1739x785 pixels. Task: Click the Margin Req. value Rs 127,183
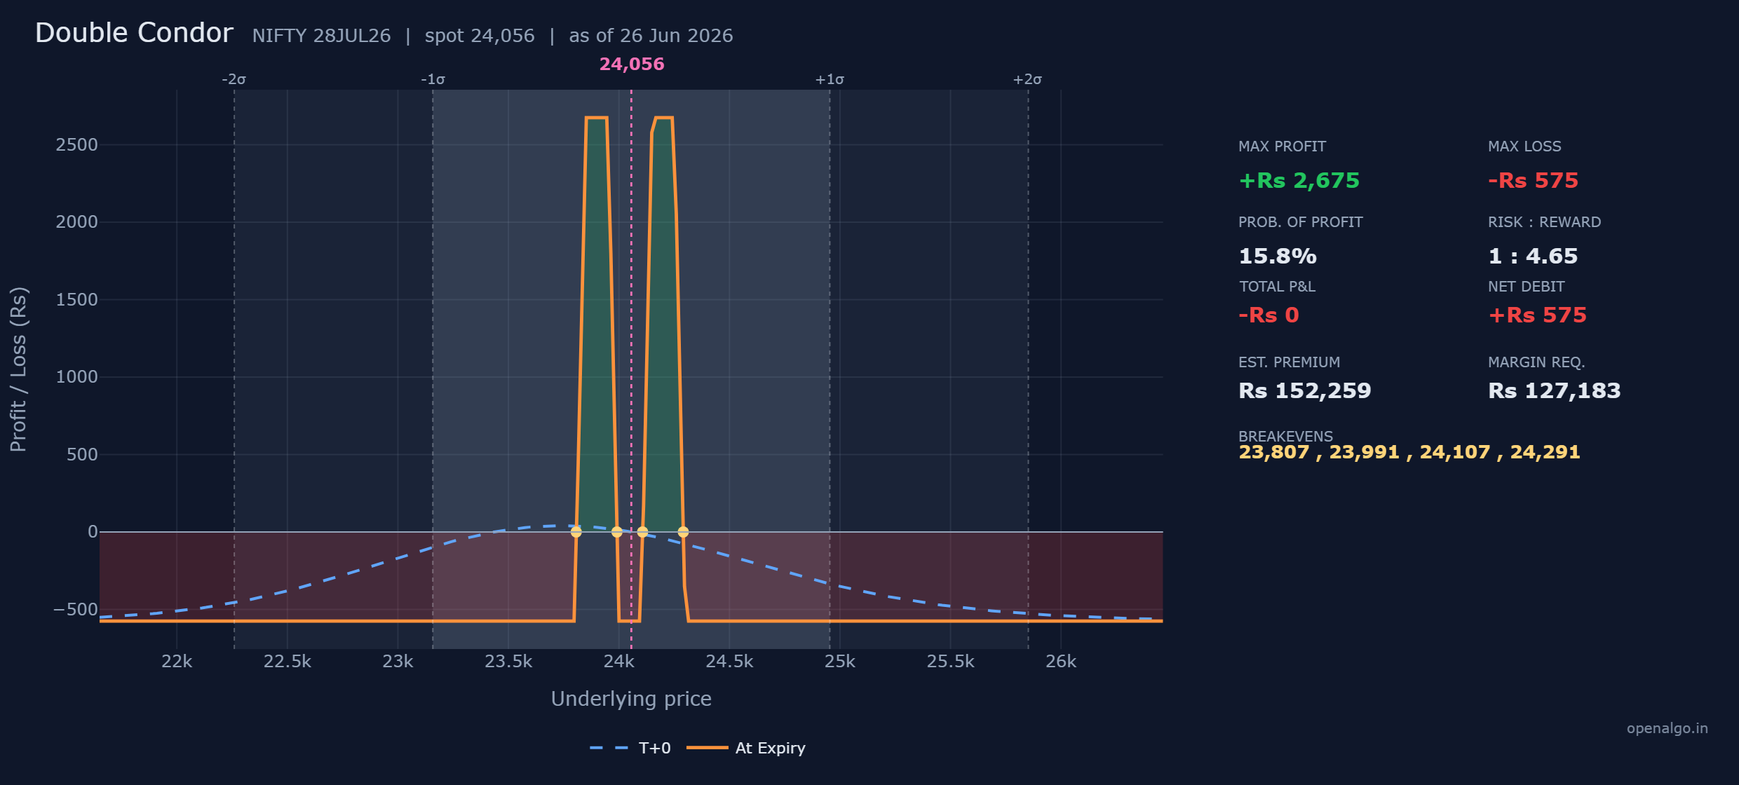1555,390
